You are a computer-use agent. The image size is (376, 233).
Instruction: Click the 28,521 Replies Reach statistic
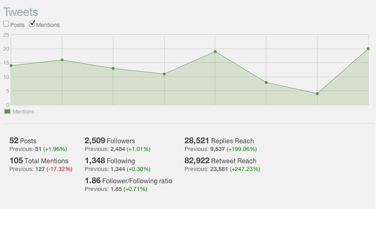pyautogui.click(x=219, y=141)
